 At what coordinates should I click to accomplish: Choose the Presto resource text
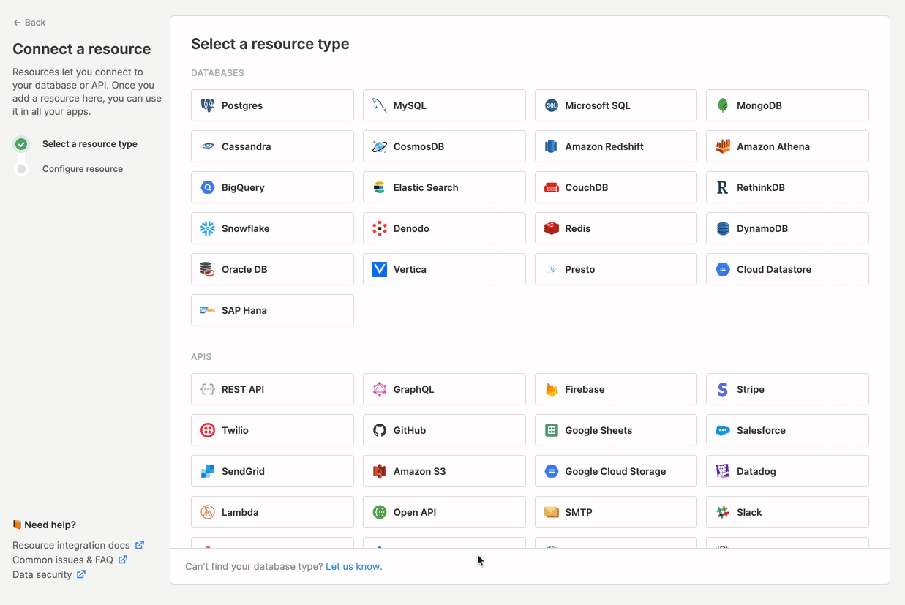tap(580, 269)
